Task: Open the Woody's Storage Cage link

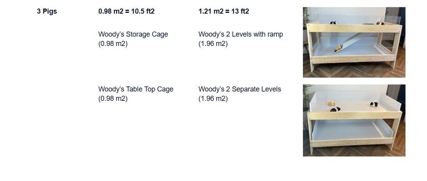Action: 133,34
